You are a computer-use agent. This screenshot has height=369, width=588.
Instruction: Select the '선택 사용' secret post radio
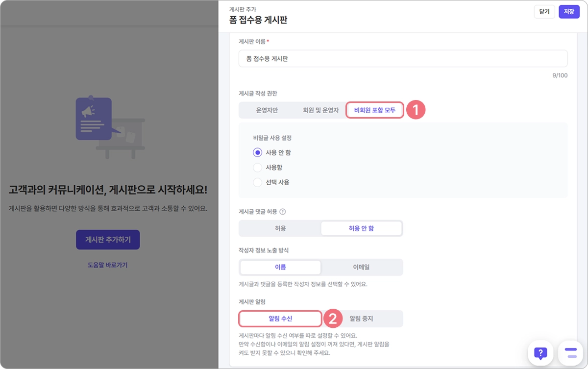click(x=258, y=182)
